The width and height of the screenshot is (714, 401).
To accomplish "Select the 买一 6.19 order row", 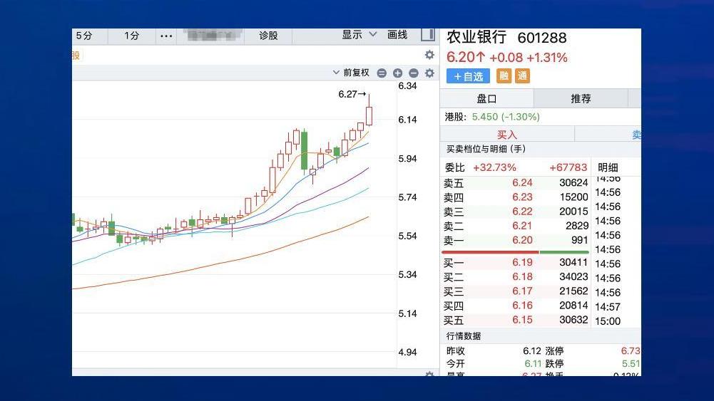I will coord(516,262).
